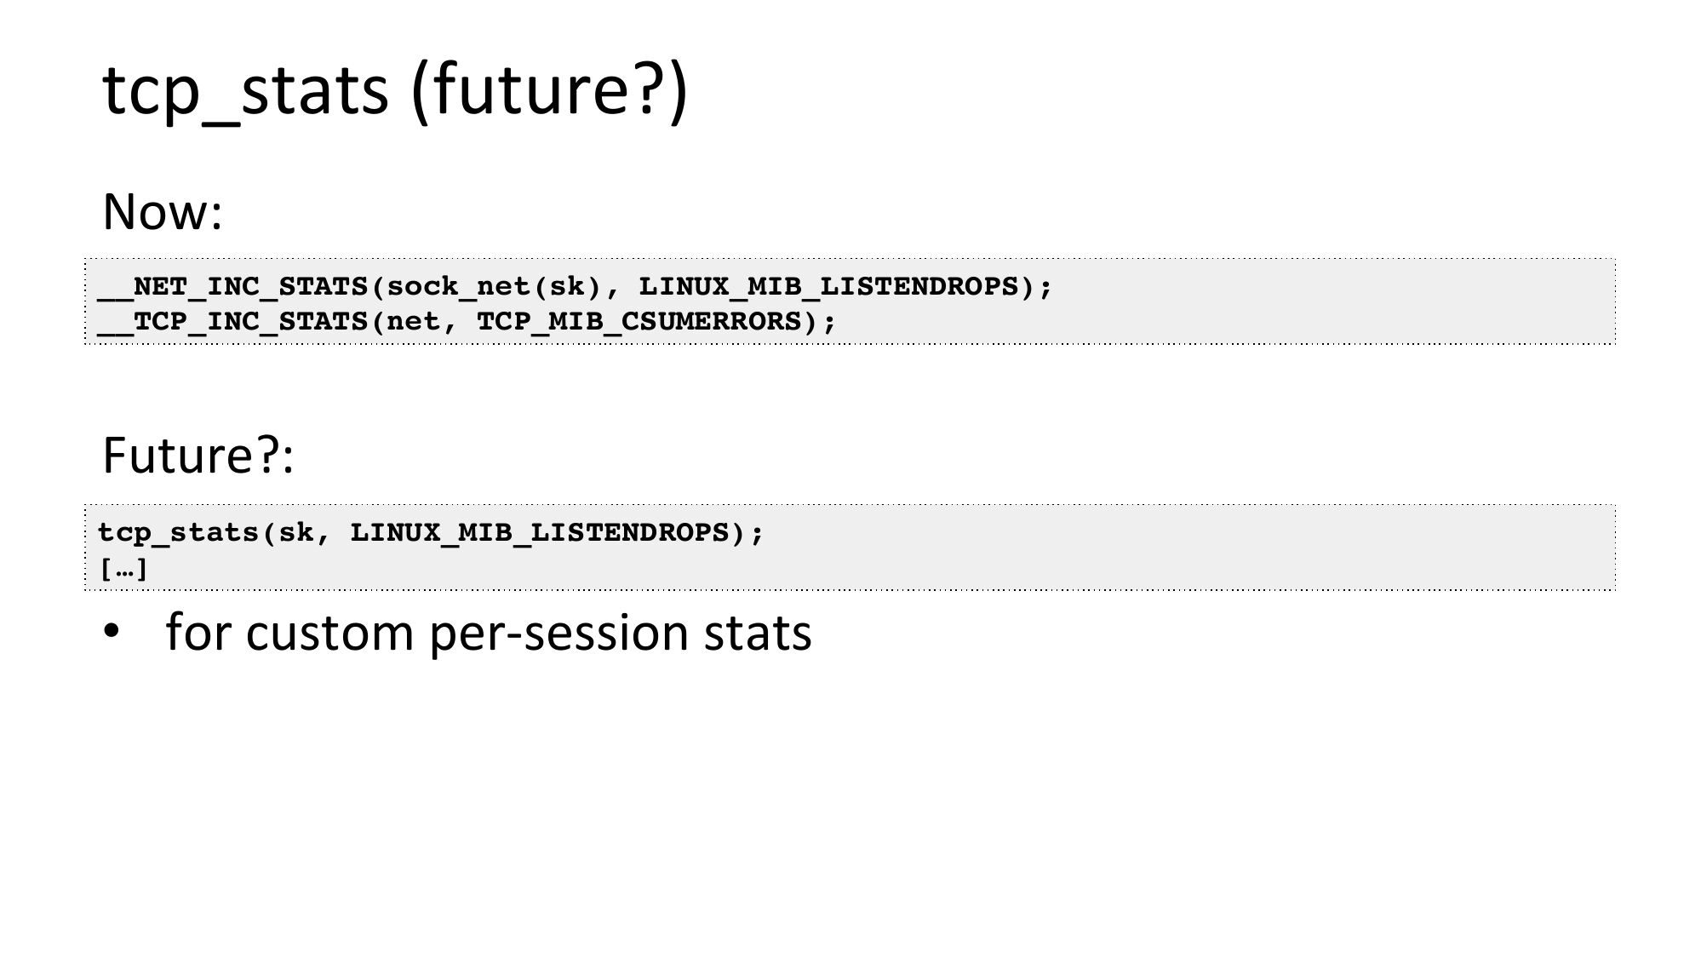Click the slide title "tcp_stats (future?)"

[394, 90]
